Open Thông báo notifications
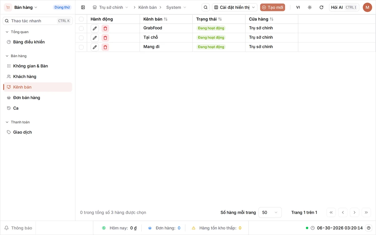The height and width of the screenshot is (235, 376). coord(18,228)
